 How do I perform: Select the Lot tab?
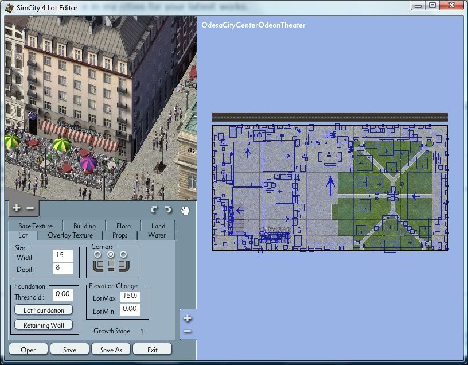[x=23, y=235]
